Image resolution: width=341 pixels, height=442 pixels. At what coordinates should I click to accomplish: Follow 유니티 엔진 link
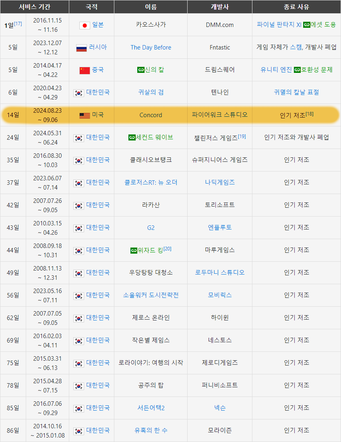(x=276, y=70)
